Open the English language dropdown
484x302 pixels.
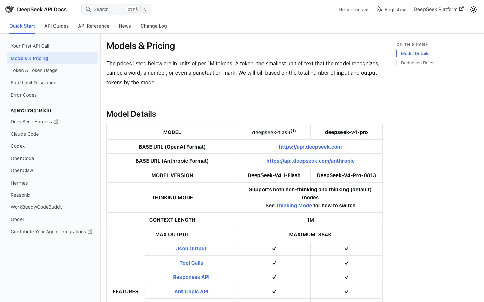pyautogui.click(x=391, y=10)
